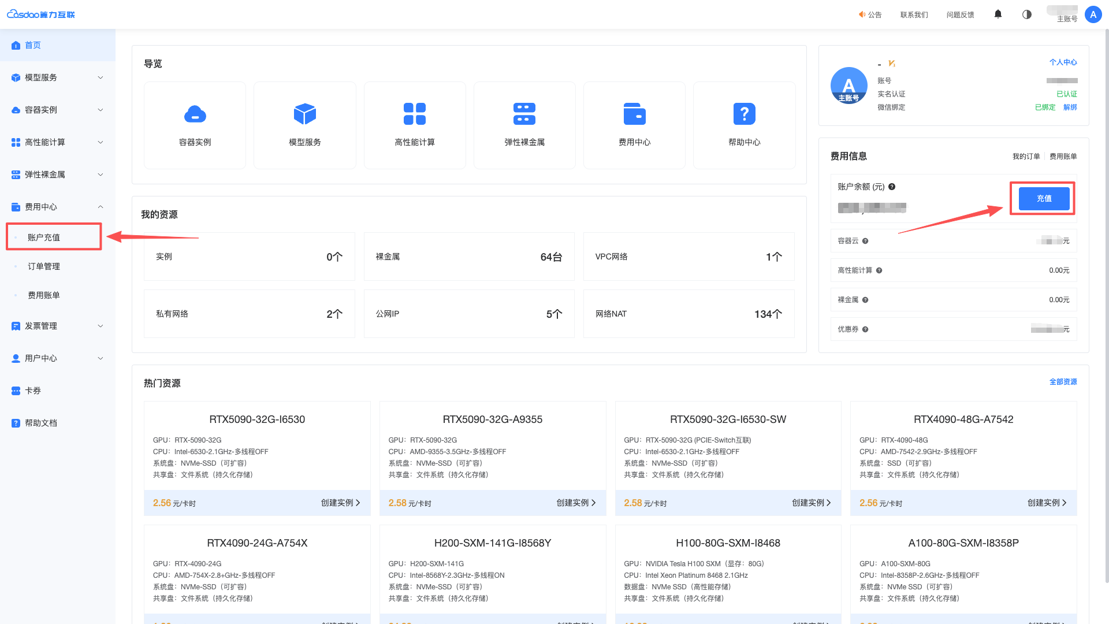
Task: Expand the 用户中心 sidebar menu
Action: pos(58,358)
